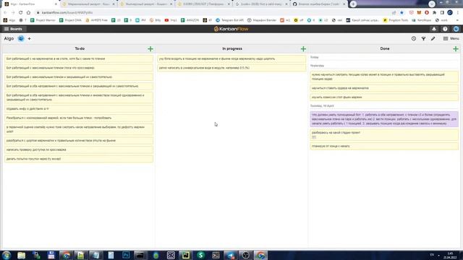Open the time clock icon near Menu

coord(414,38)
